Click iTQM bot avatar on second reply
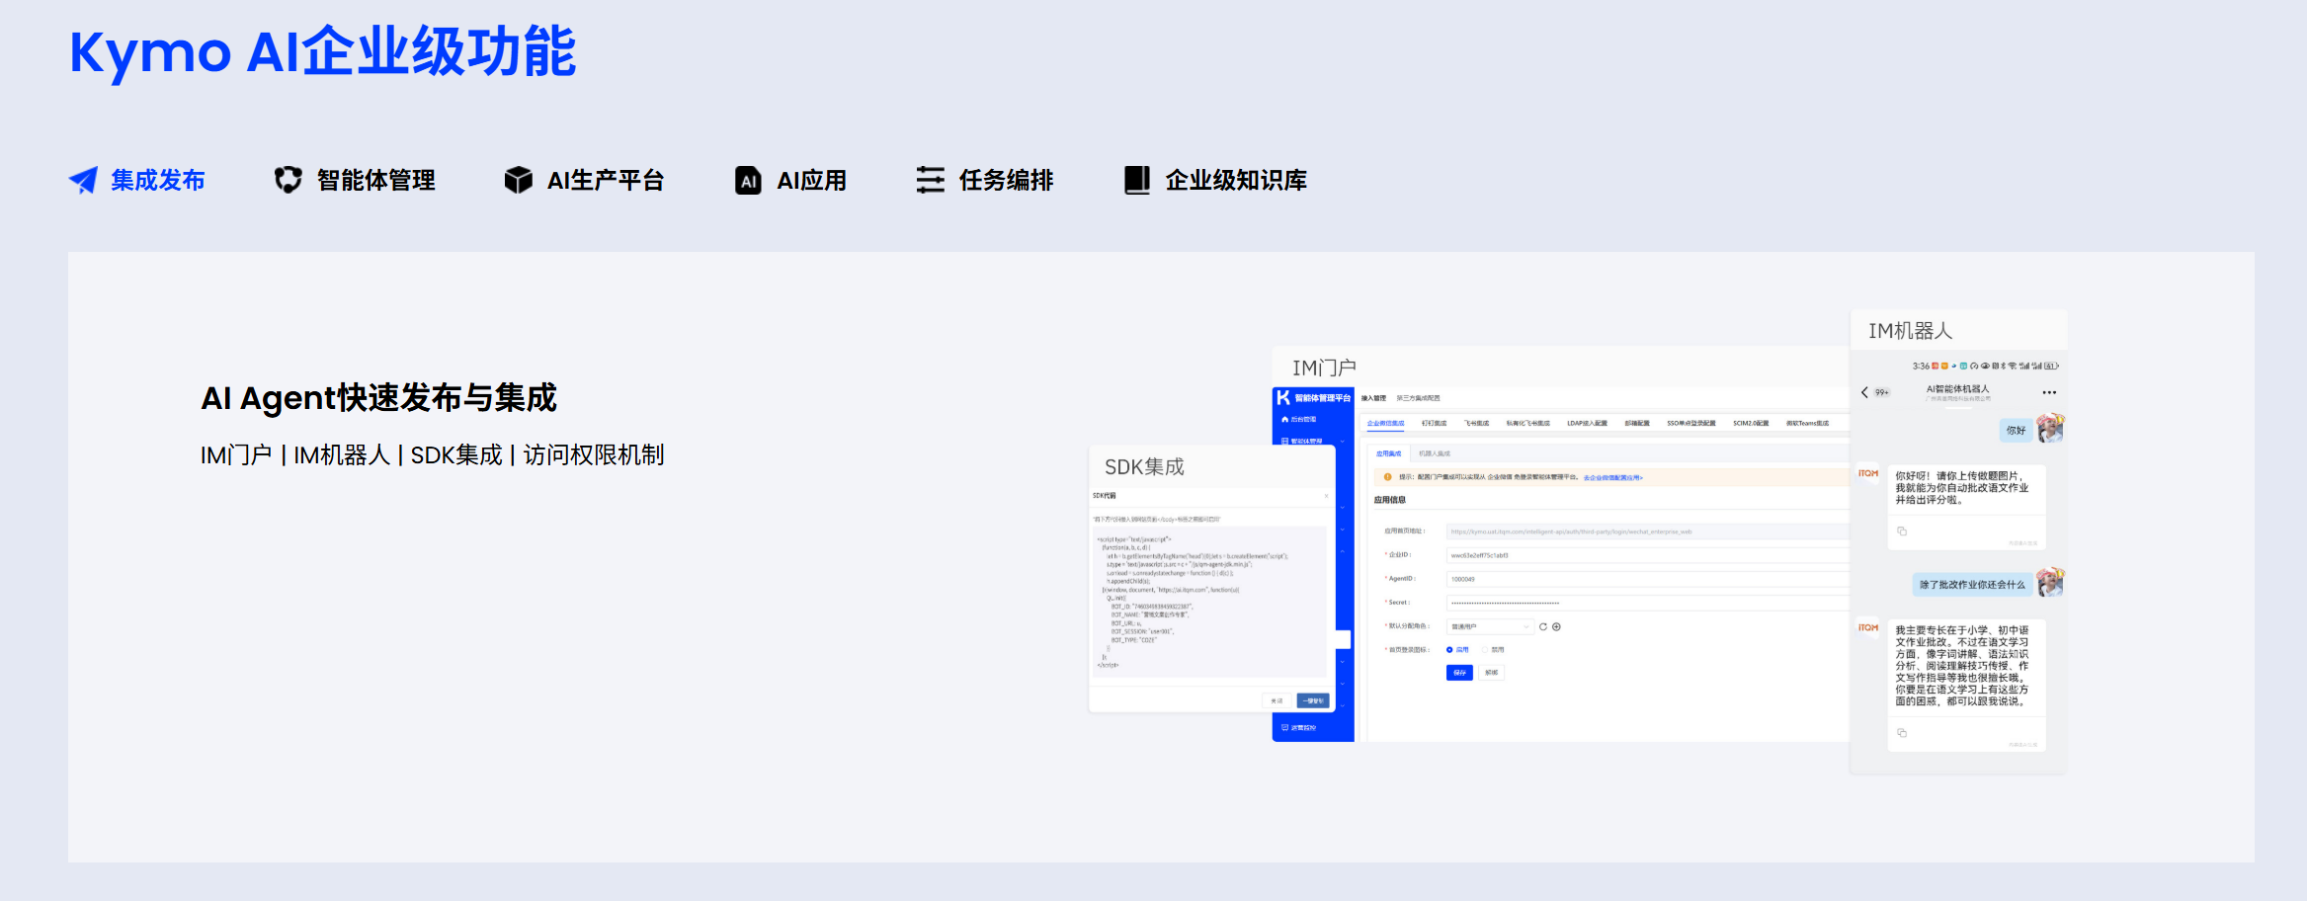The image size is (2307, 901). [x=1868, y=628]
